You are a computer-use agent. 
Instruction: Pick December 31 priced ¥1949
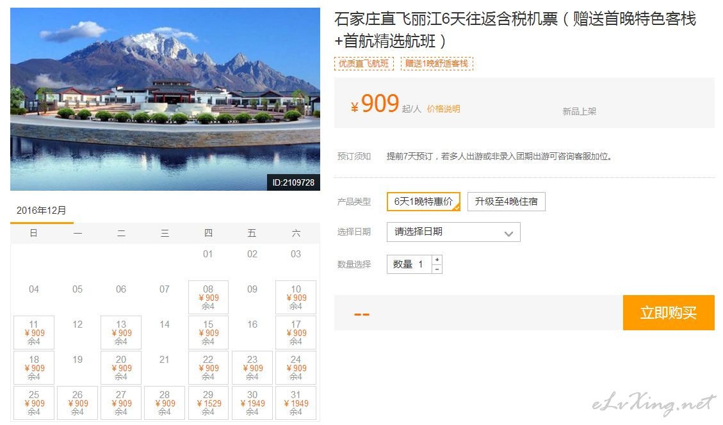(x=296, y=403)
